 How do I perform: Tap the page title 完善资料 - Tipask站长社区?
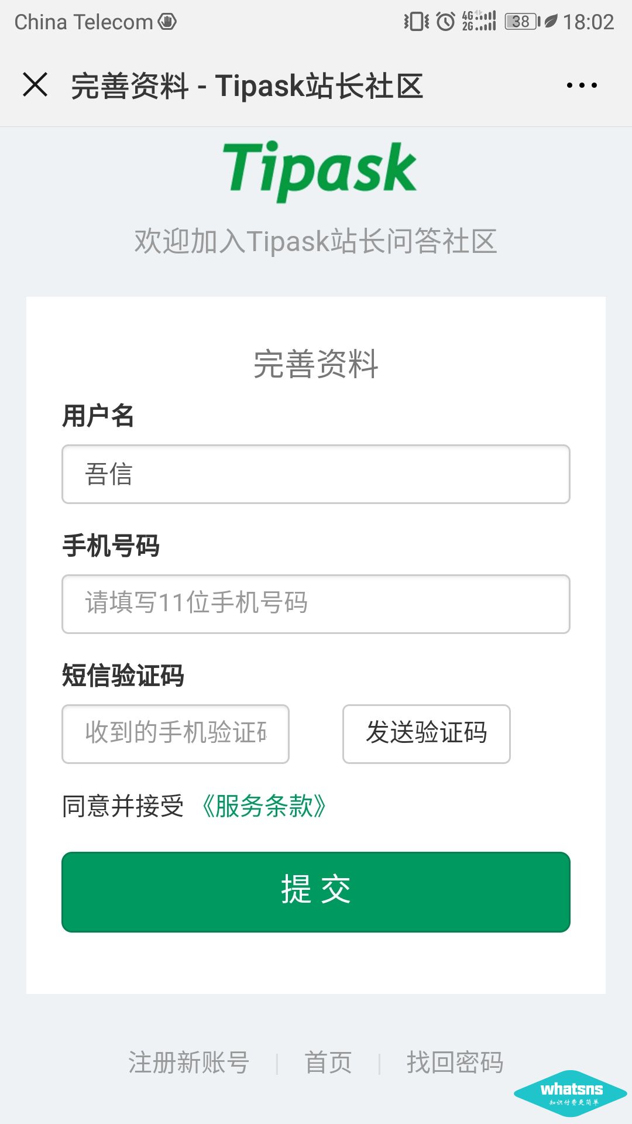pyautogui.click(x=247, y=86)
